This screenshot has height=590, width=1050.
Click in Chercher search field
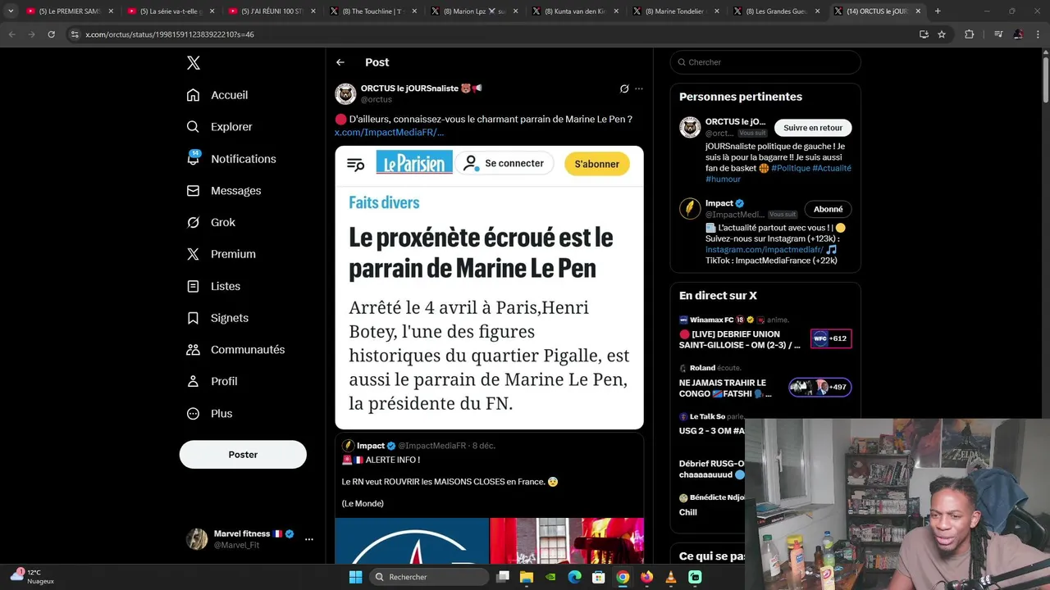(x=765, y=62)
